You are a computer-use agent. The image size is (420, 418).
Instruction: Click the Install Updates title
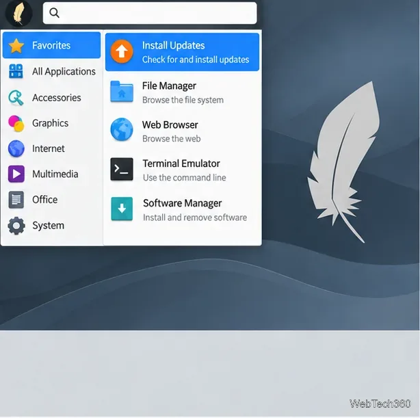[x=173, y=45]
